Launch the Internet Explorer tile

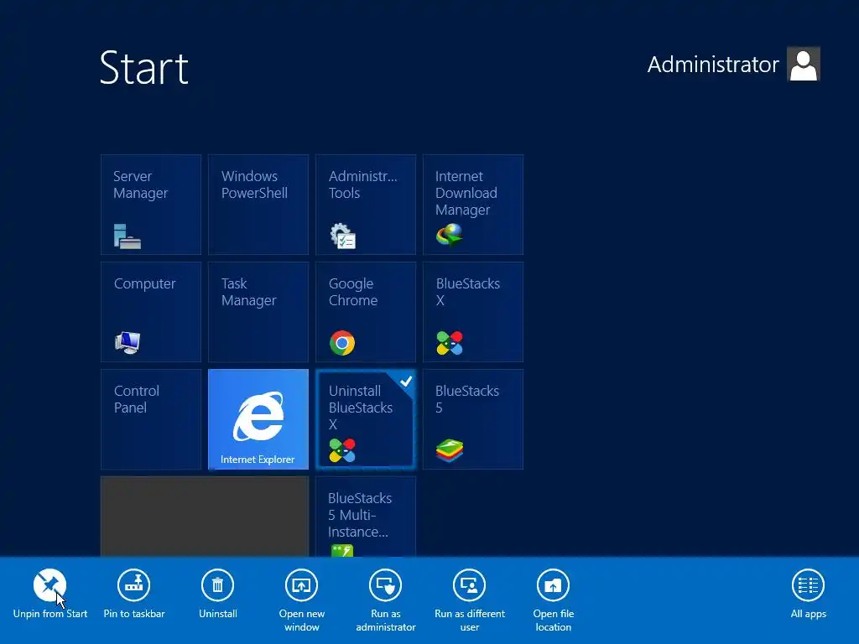[258, 419]
